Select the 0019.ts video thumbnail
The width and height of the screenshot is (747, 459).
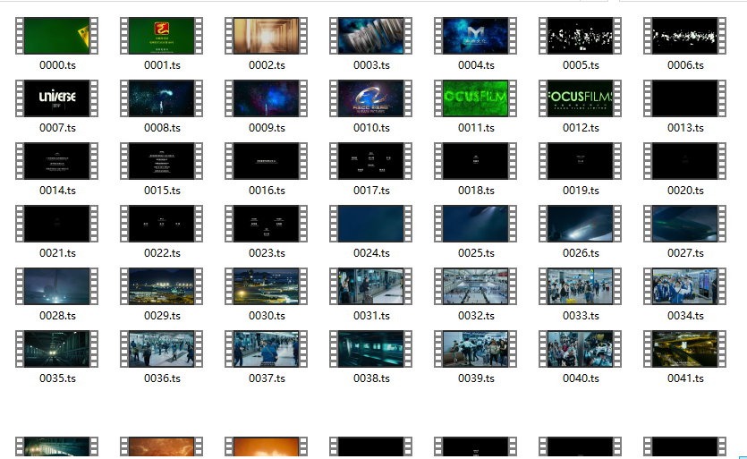click(x=581, y=161)
